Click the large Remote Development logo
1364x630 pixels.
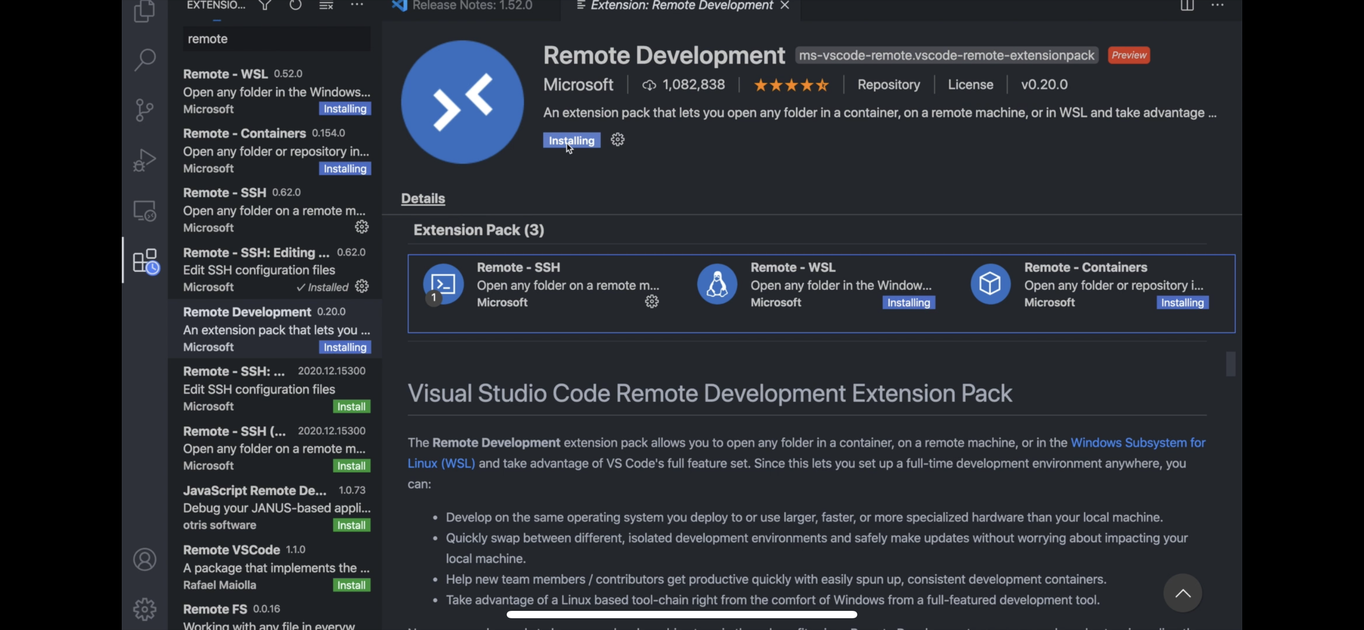pyautogui.click(x=462, y=102)
